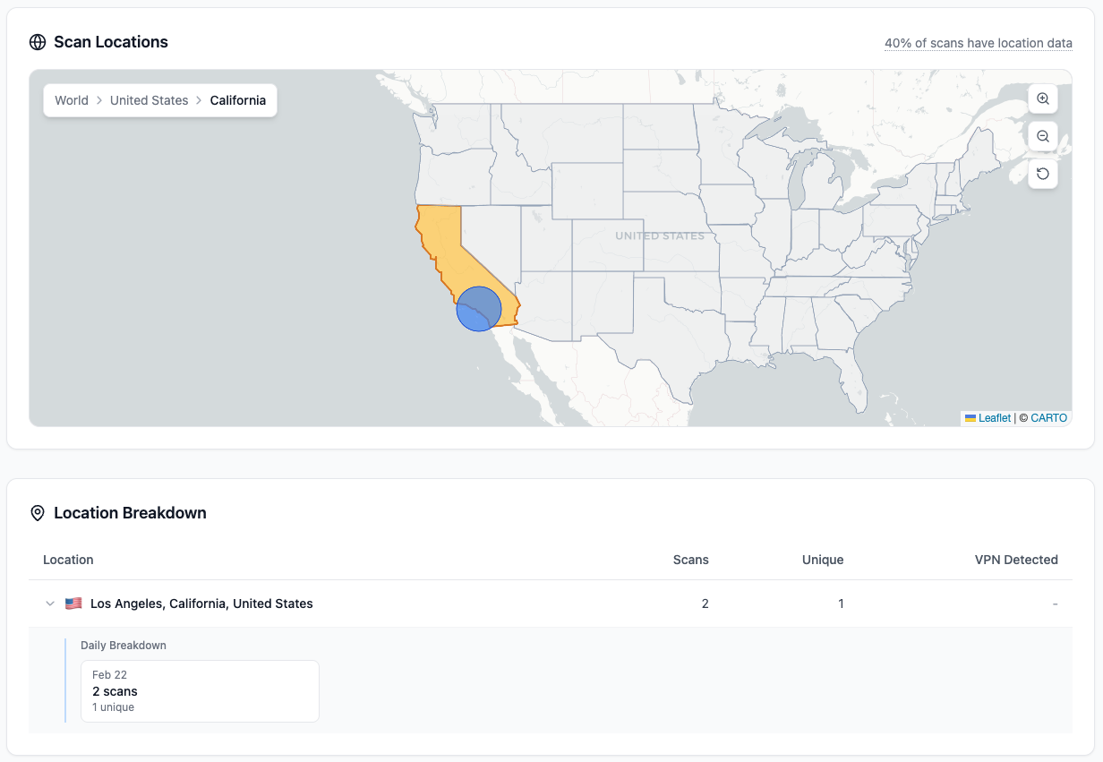Click the globe icon beside Scan Locations
This screenshot has width=1103, height=762.
click(x=37, y=42)
